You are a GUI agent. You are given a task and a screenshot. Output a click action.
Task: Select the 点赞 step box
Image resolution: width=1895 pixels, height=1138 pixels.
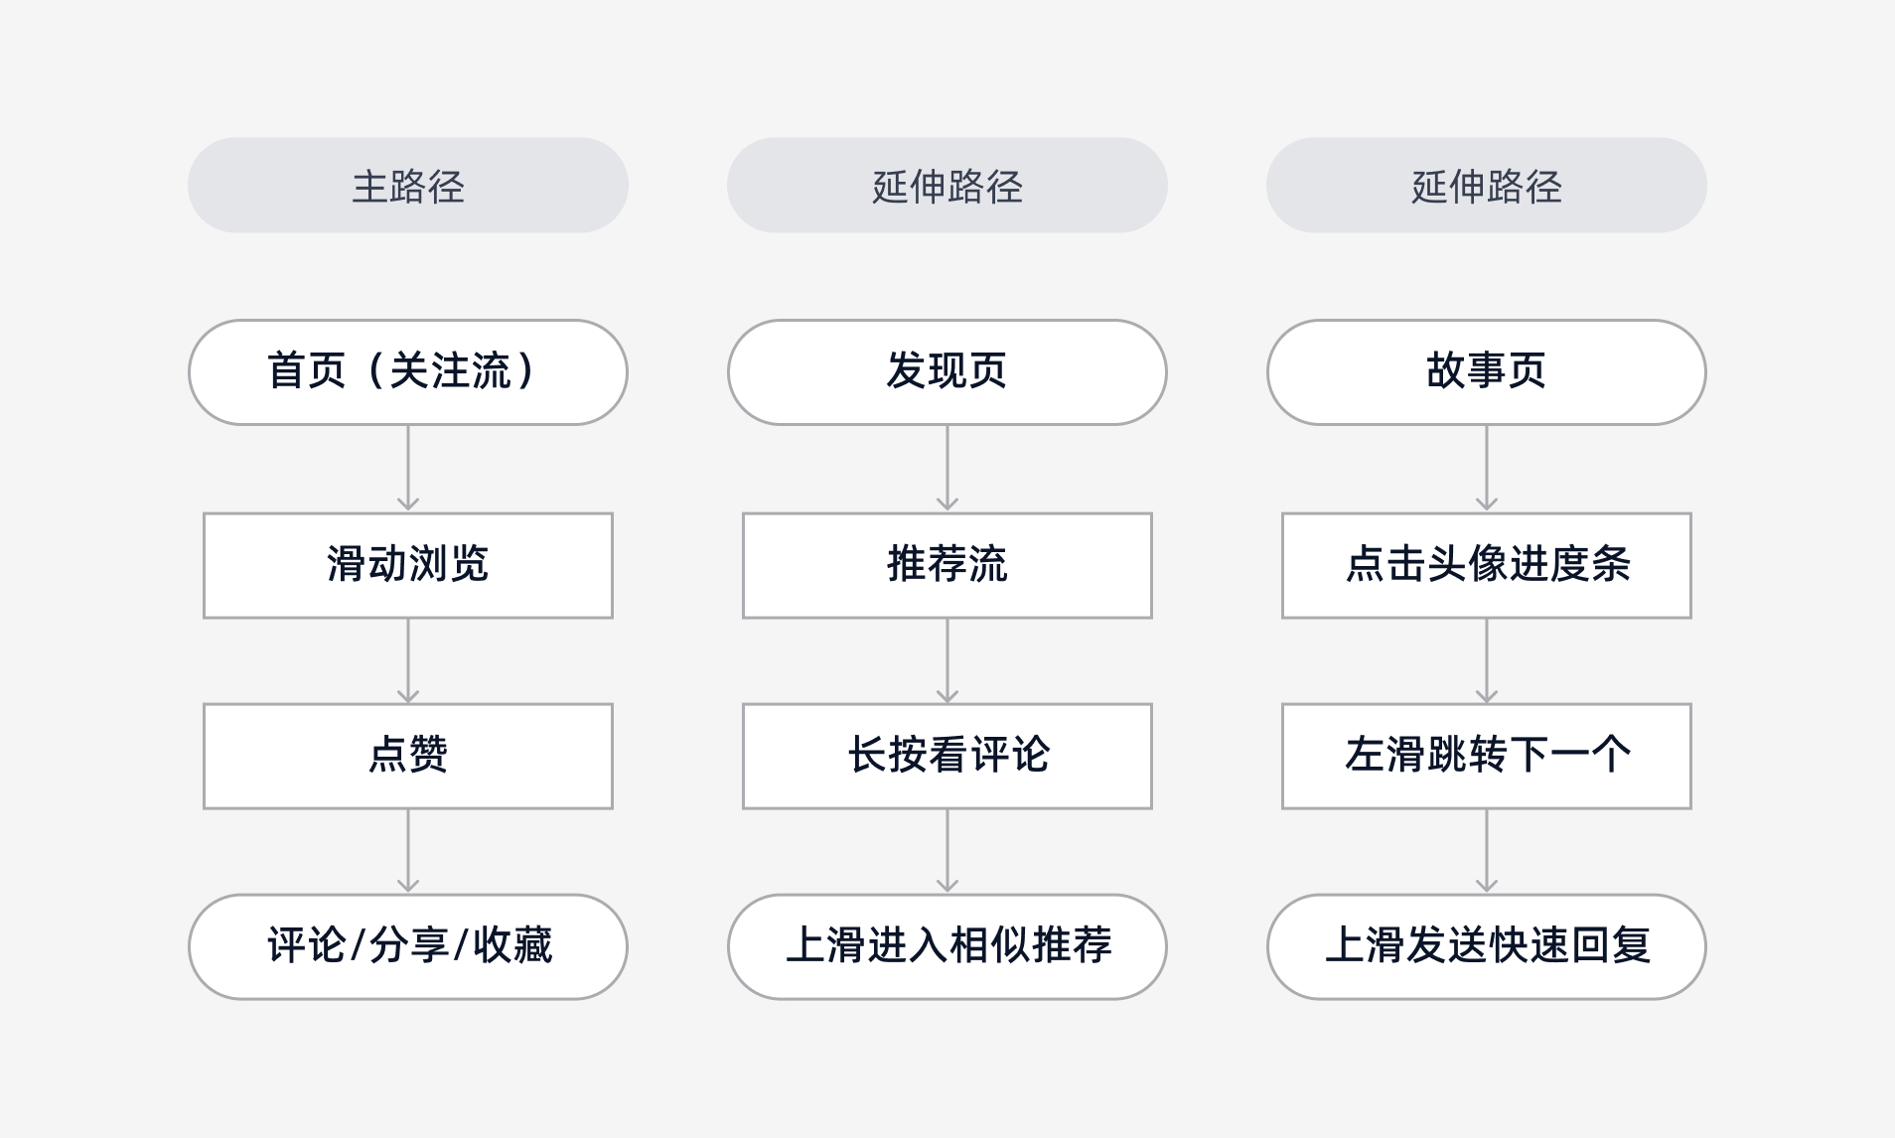tap(407, 756)
